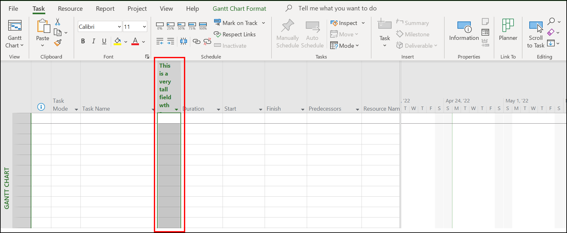
Task: Unlink tasks using broken chain icon
Action: [x=207, y=41]
